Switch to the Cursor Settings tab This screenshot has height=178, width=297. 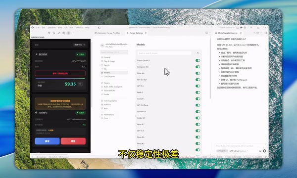pyautogui.click(x=136, y=33)
